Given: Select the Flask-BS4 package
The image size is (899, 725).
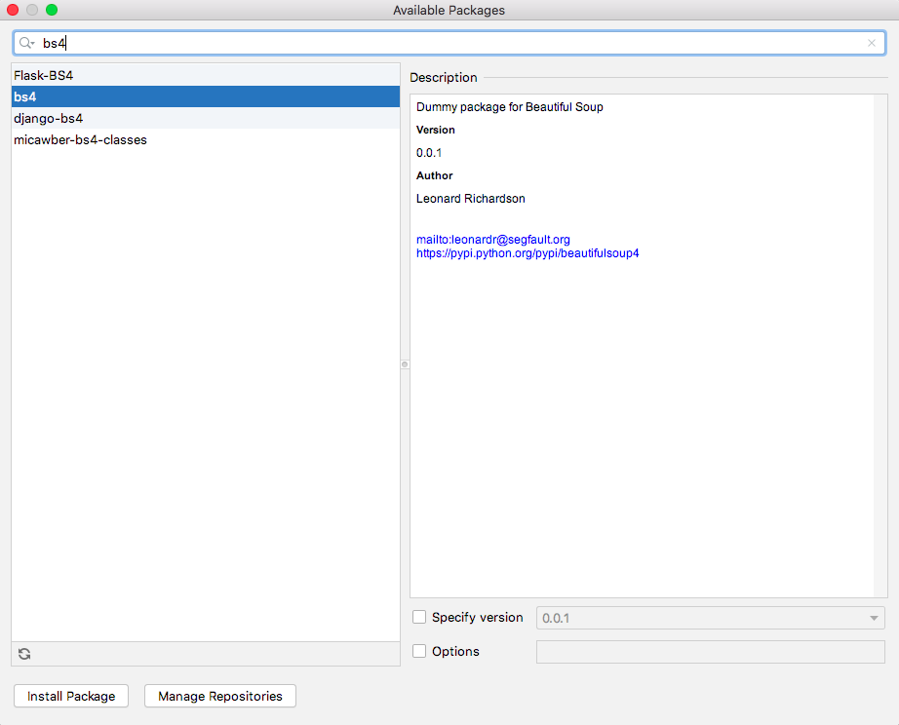Looking at the screenshot, I should (206, 75).
